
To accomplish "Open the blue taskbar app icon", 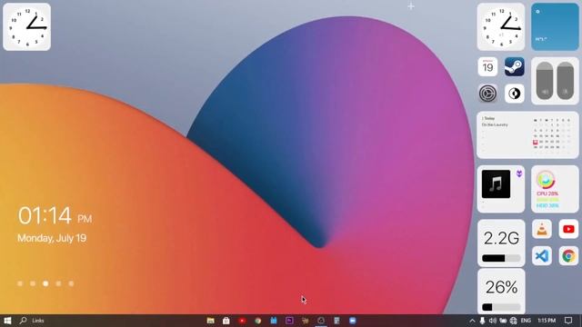I will click(x=274, y=321).
